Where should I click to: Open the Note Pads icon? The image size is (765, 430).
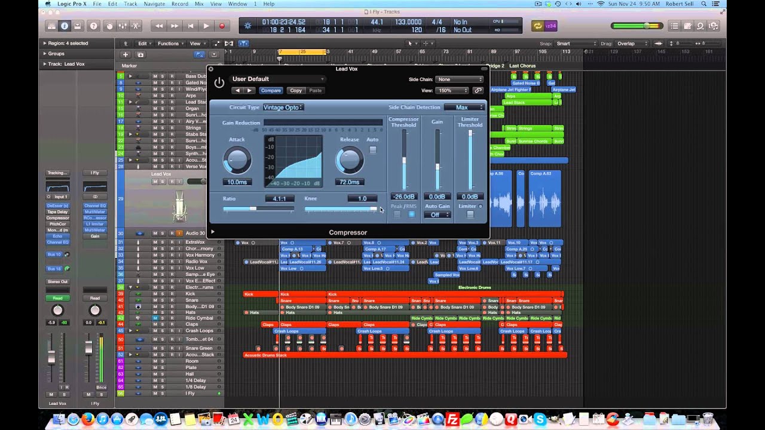[x=688, y=26]
